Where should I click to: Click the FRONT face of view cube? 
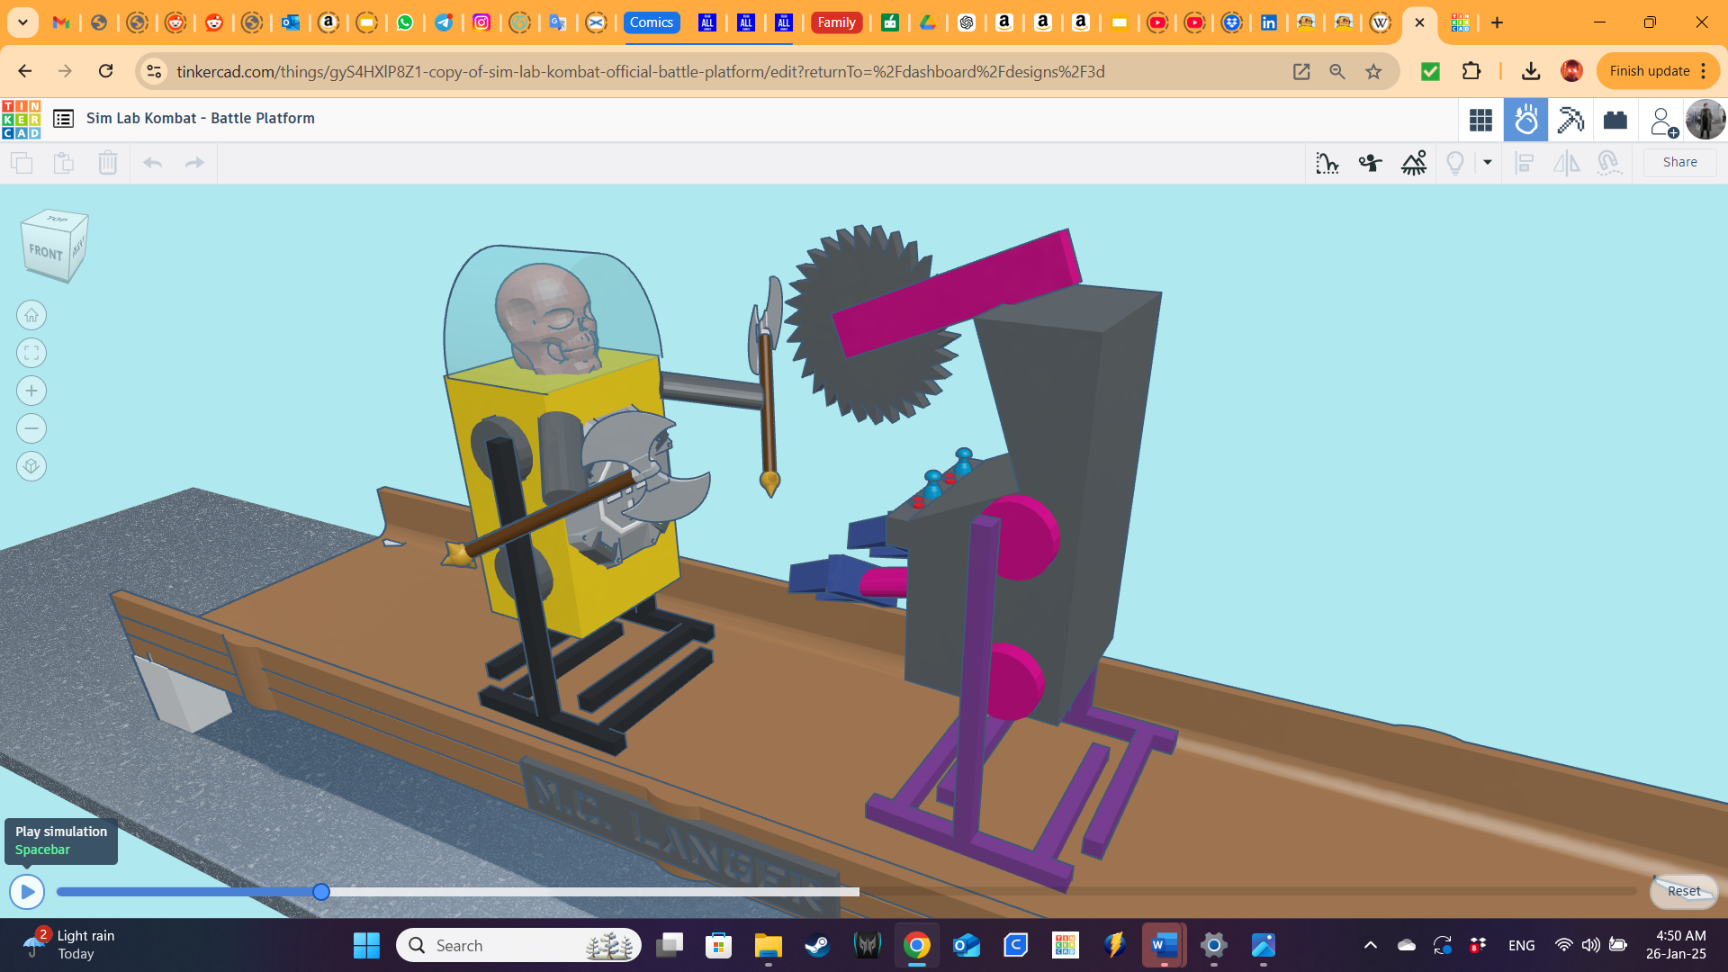tap(45, 254)
